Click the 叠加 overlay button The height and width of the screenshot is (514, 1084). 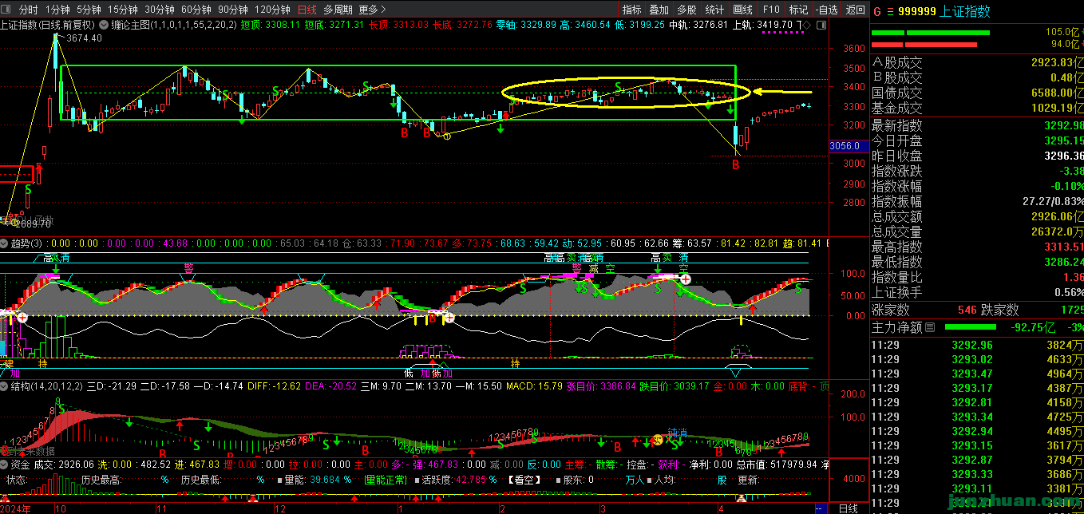point(659,10)
